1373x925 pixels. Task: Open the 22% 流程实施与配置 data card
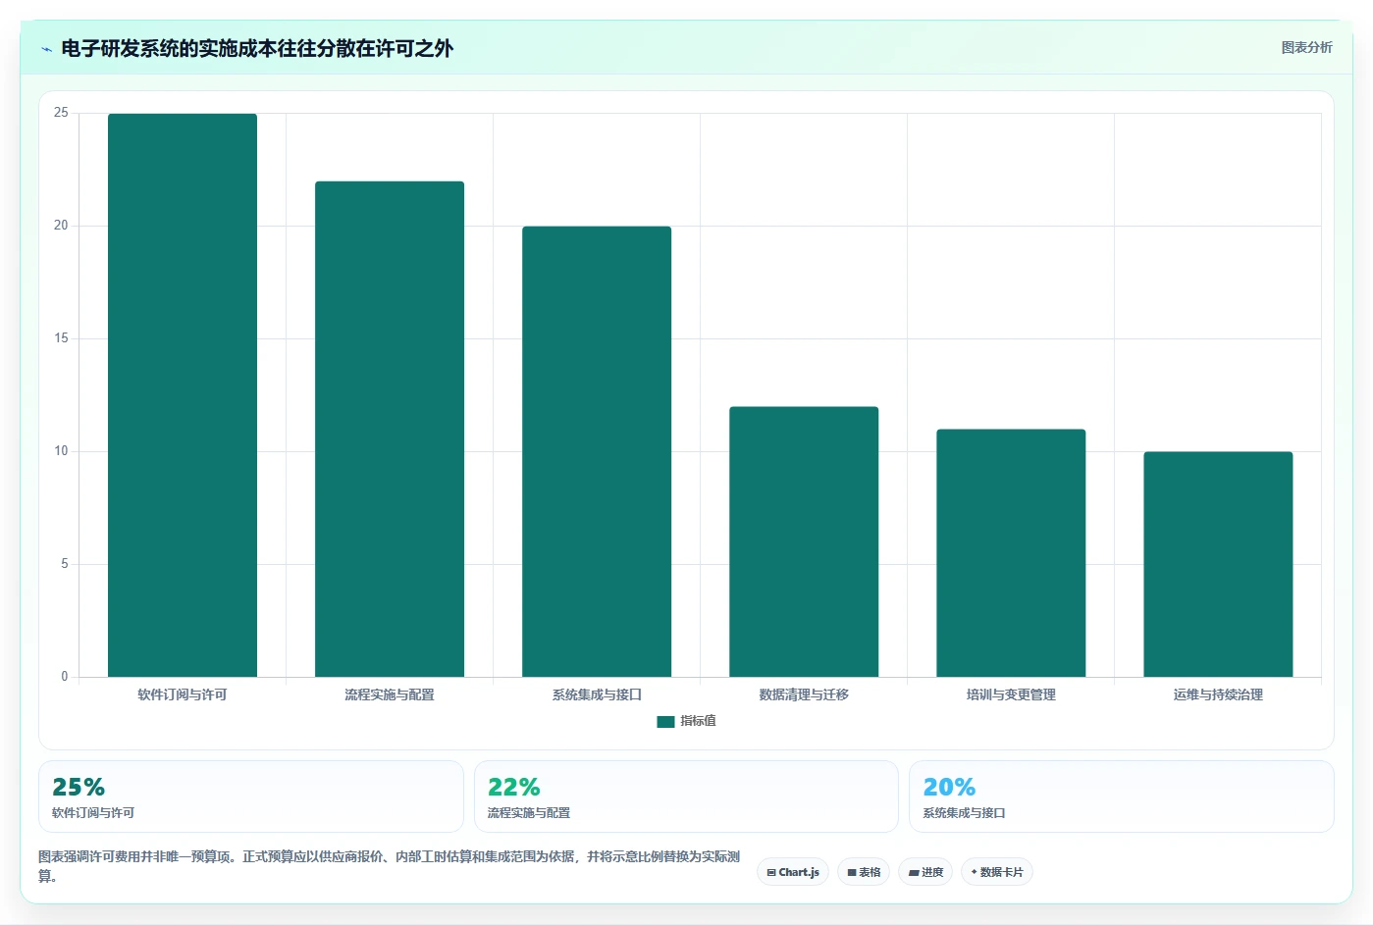tap(686, 797)
